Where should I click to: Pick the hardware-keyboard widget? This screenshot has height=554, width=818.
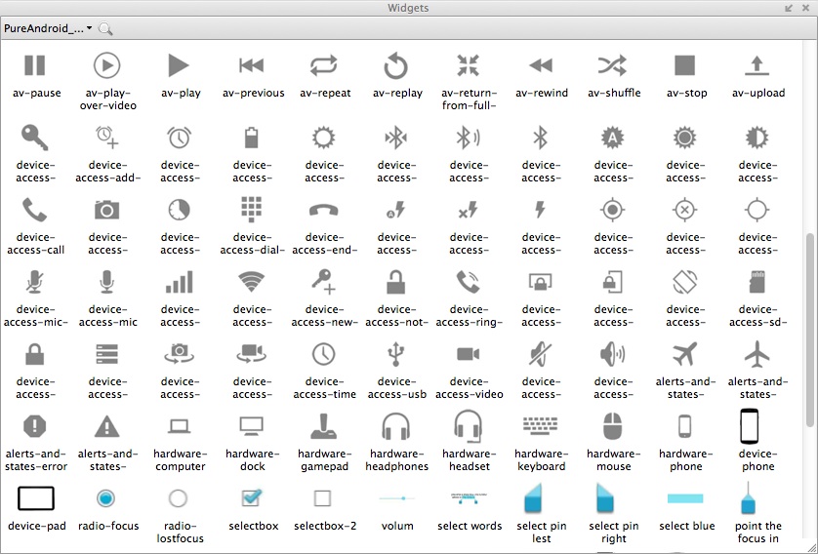point(541,426)
